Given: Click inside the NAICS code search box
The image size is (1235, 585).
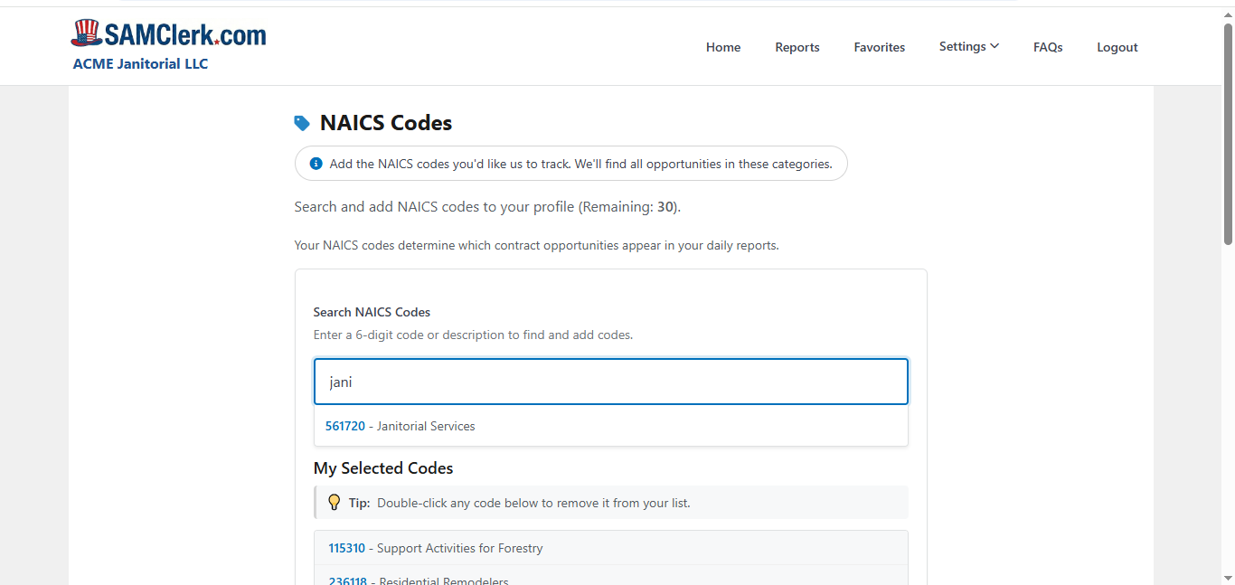Looking at the screenshot, I should 610,381.
